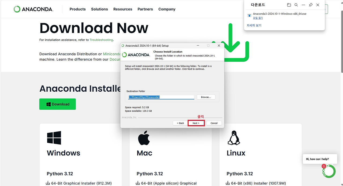Click the Anaconda3 exe file icon in downloads
Image resolution: width=343 pixels, height=186 pixels.
(x=249, y=16)
